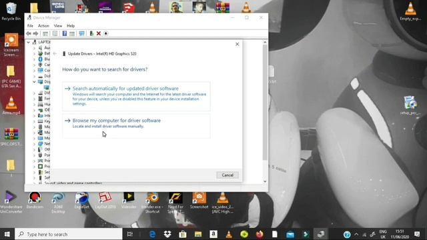Expand the Batteries node chevron
This screenshot has width=427, height=240.
[x=34, y=53]
